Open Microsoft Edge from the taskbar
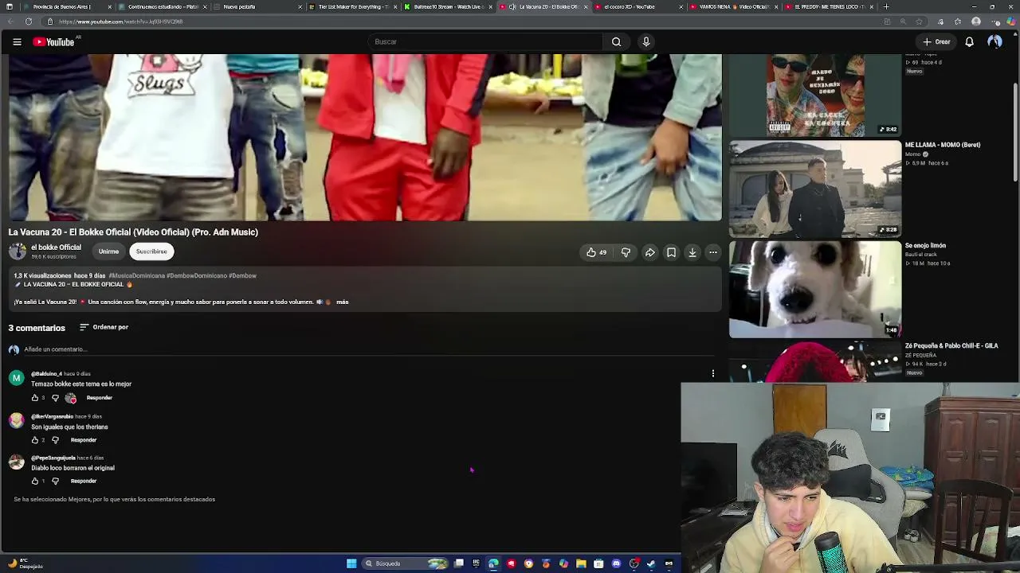Image resolution: width=1020 pixels, height=573 pixels. pyautogui.click(x=493, y=563)
